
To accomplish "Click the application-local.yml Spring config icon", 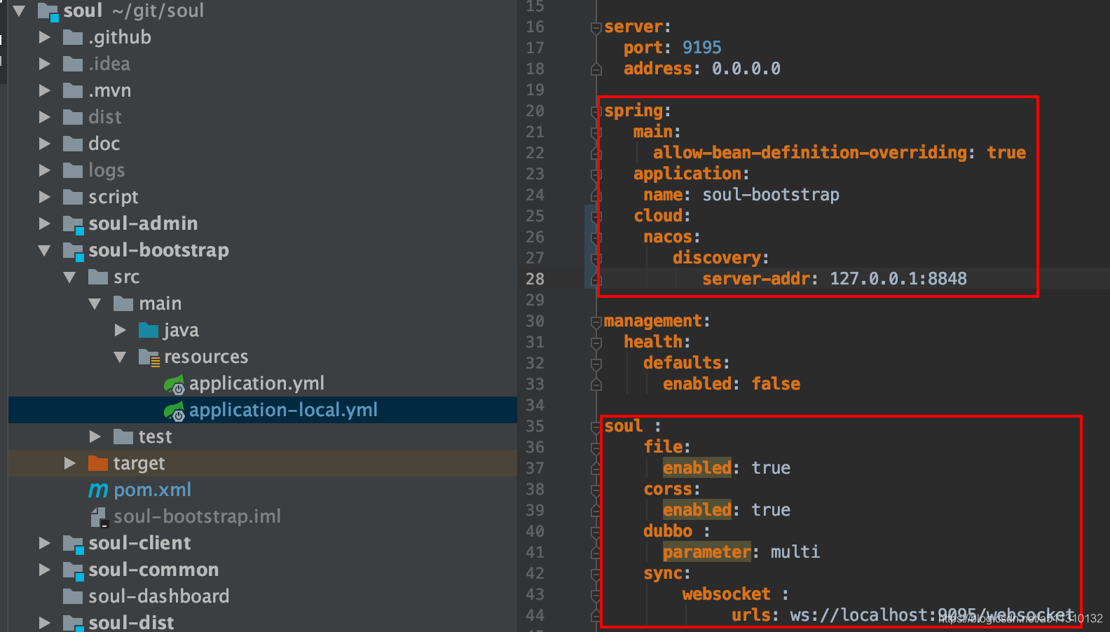I will (174, 411).
